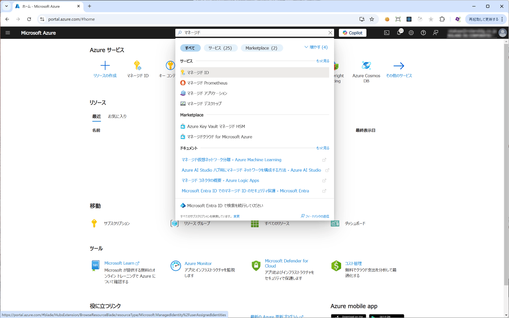Select the サービス (25) filter pill

click(x=220, y=48)
